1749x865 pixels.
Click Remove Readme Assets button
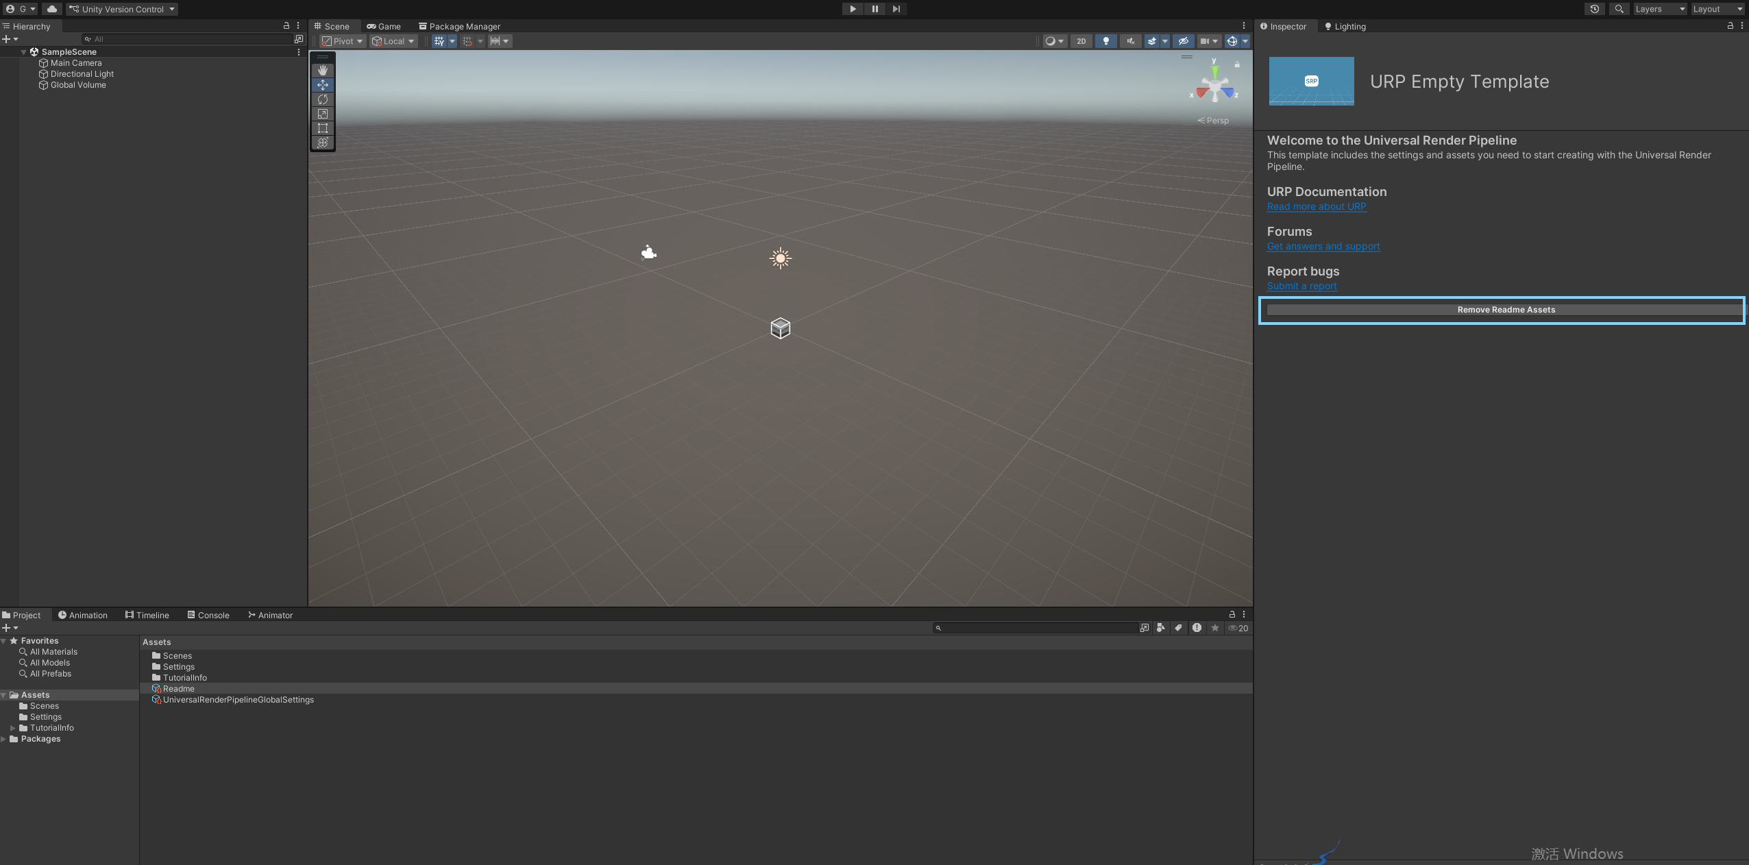pos(1505,310)
